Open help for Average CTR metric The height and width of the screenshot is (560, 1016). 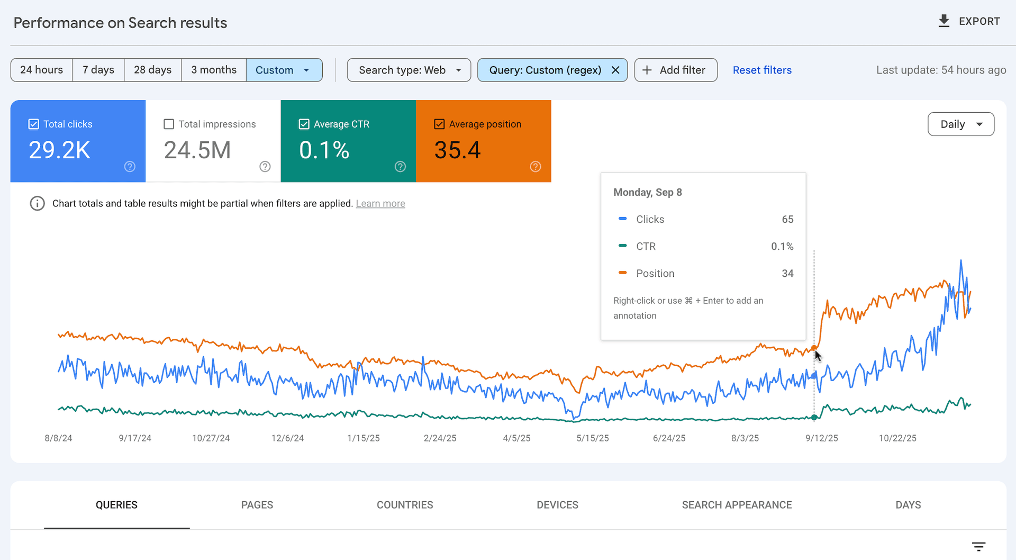pos(401,167)
